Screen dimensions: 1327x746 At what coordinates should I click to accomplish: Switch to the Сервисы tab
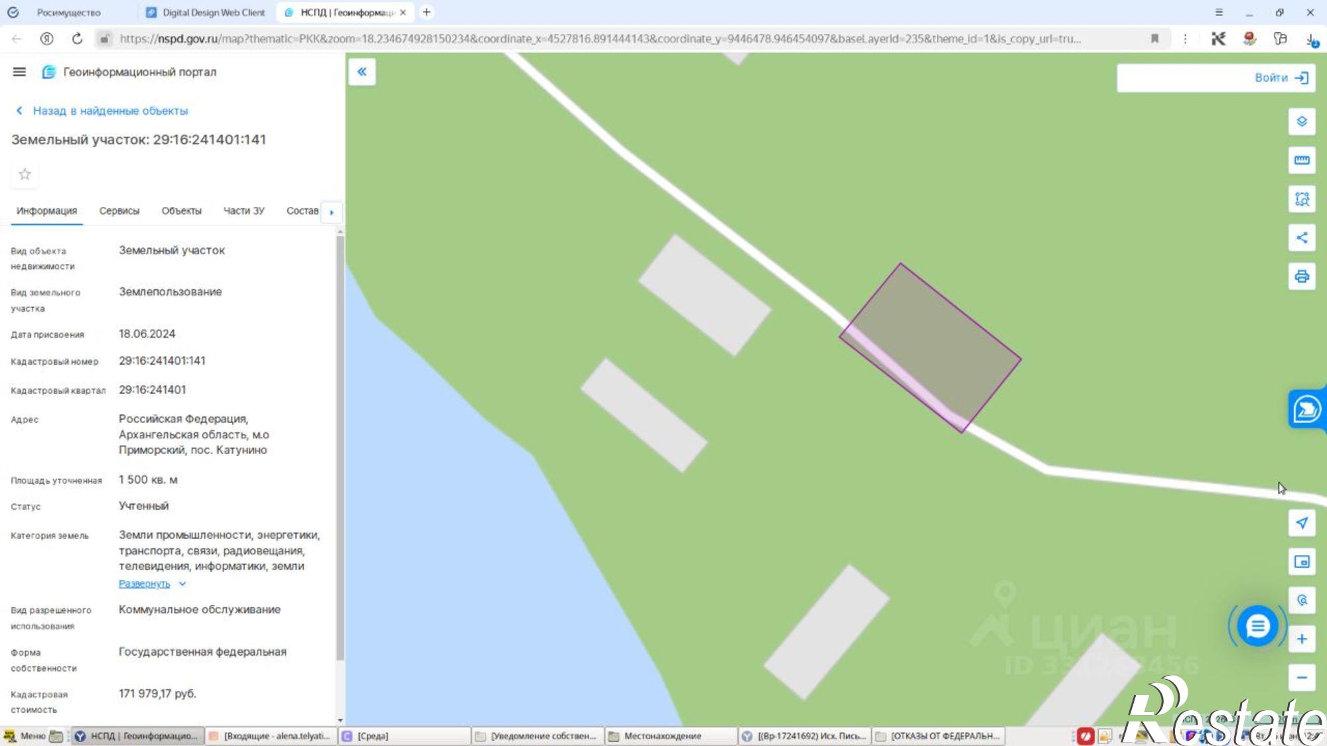pyautogui.click(x=119, y=211)
